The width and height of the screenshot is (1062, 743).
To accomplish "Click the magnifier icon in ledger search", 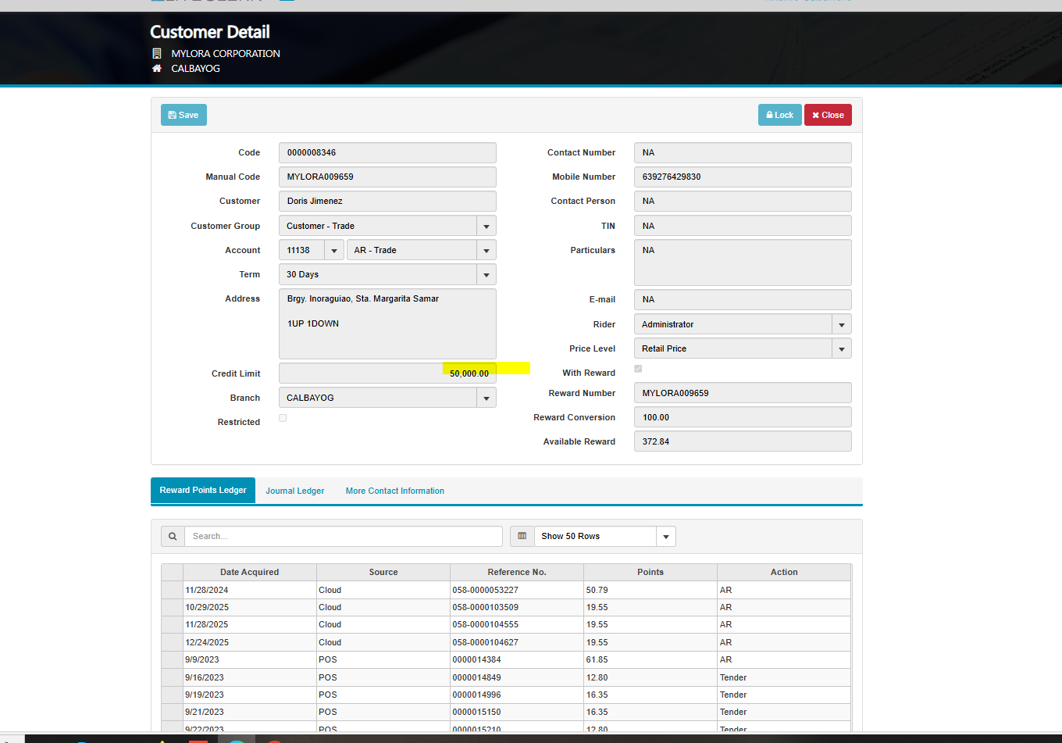I will 173,537.
